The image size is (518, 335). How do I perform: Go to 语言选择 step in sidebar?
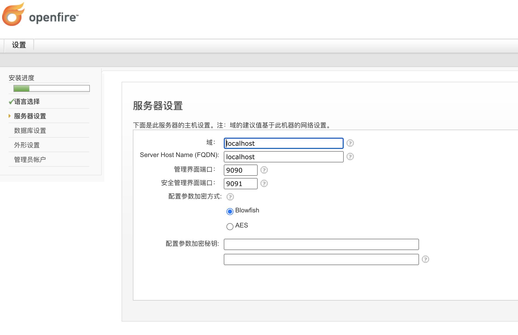27,102
